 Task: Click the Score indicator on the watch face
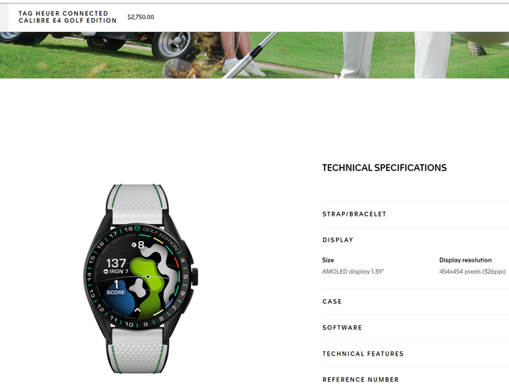tap(116, 288)
